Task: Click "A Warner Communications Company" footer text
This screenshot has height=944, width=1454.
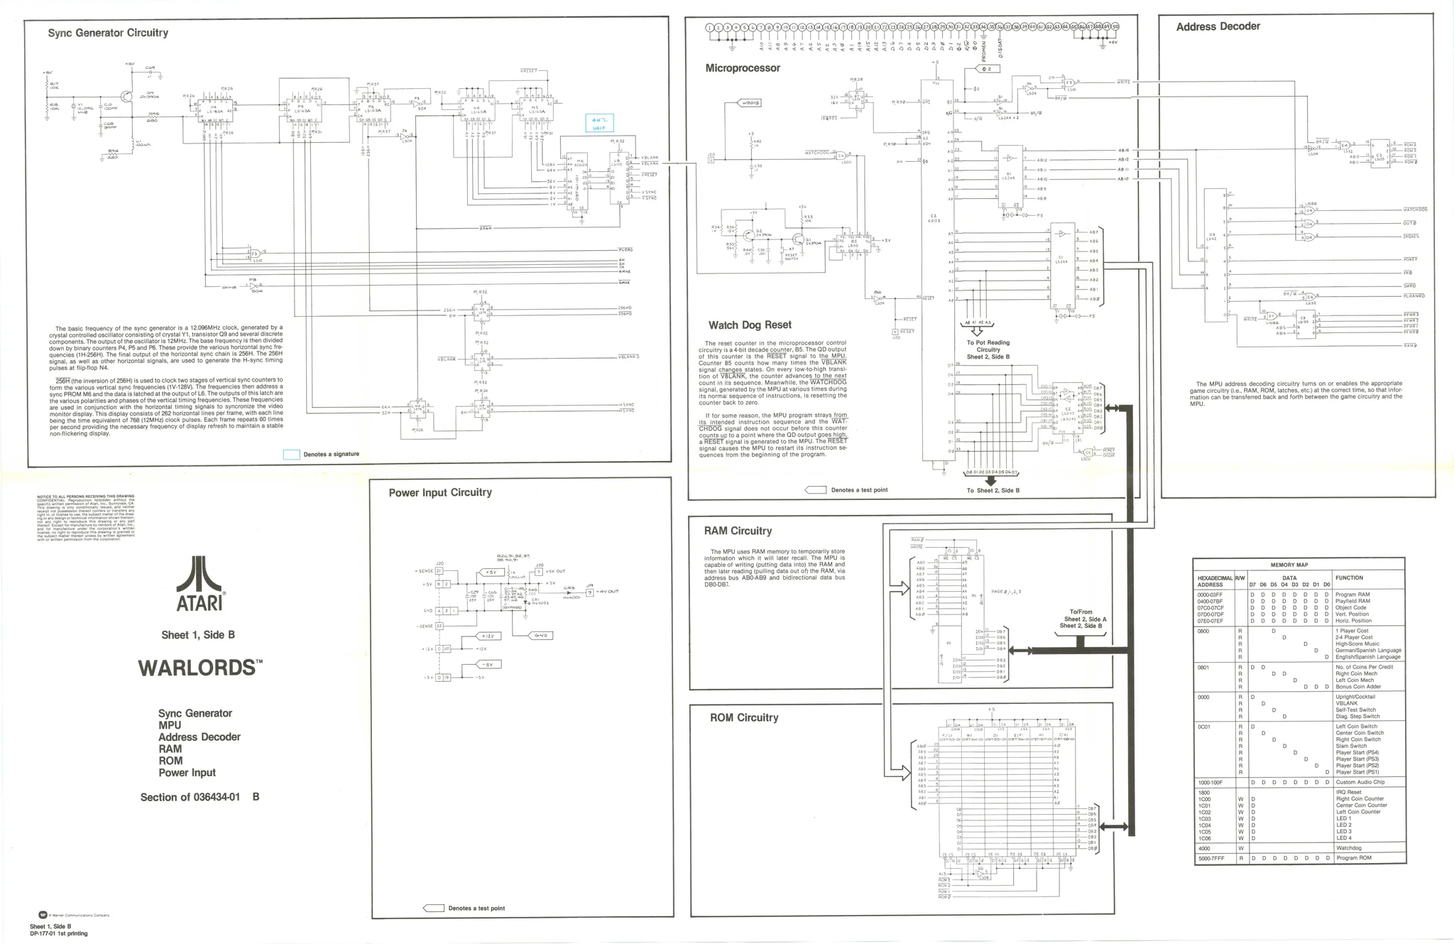Action: click(79, 915)
